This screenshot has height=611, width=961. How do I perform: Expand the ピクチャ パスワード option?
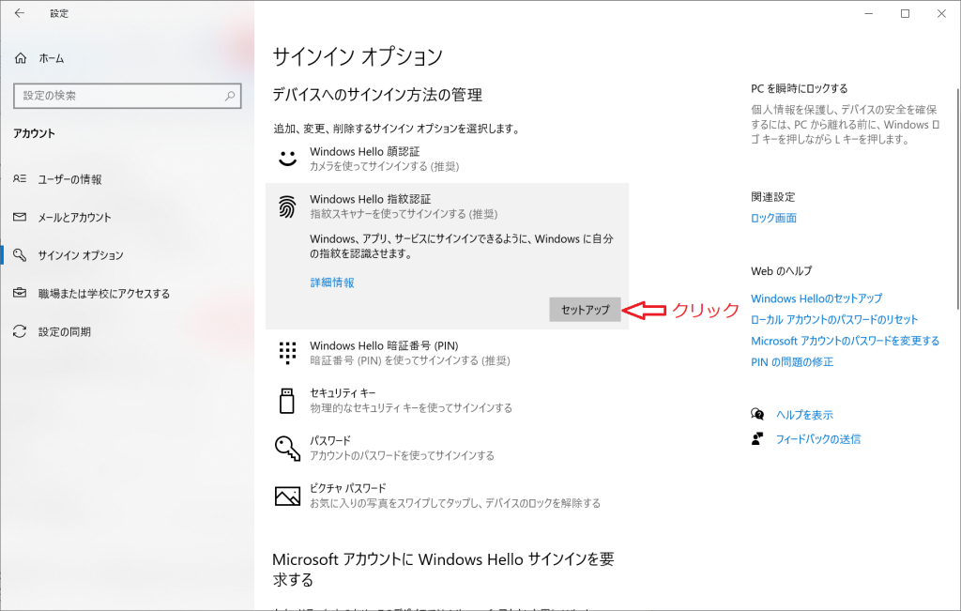tap(447, 496)
